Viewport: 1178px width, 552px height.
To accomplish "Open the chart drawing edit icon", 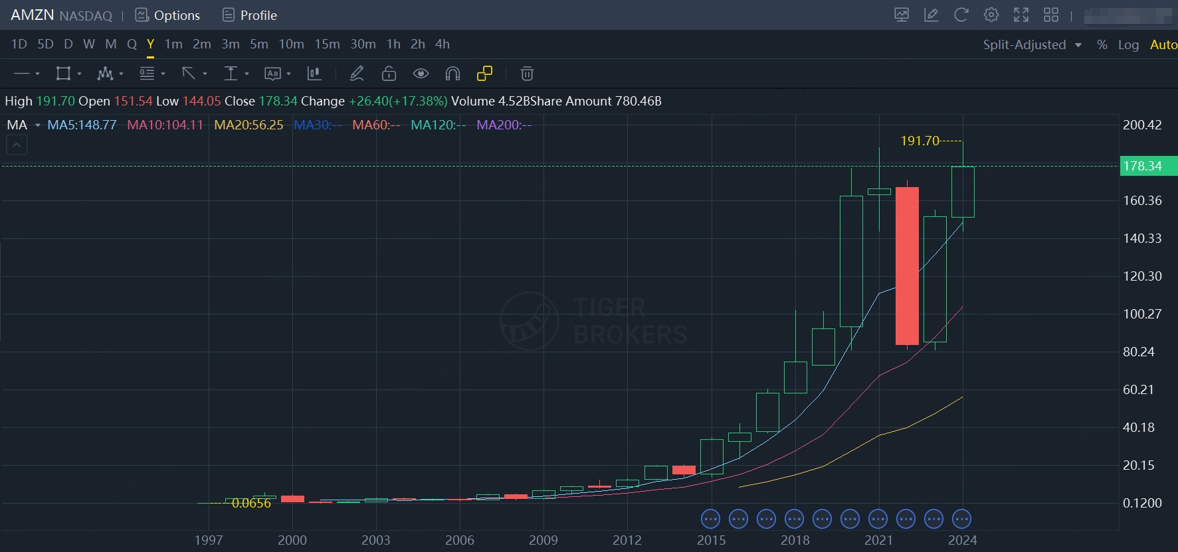I will point(932,15).
